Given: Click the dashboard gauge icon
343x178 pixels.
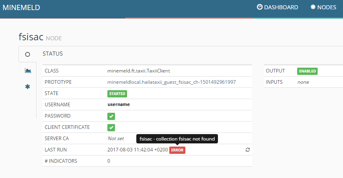Looking at the screenshot, I should pyautogui.click(x=260, y=7).
